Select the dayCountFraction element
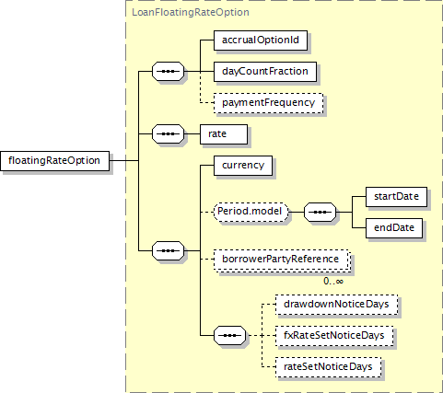Screen dimensions: 443x393 click(x=265, y=72)
